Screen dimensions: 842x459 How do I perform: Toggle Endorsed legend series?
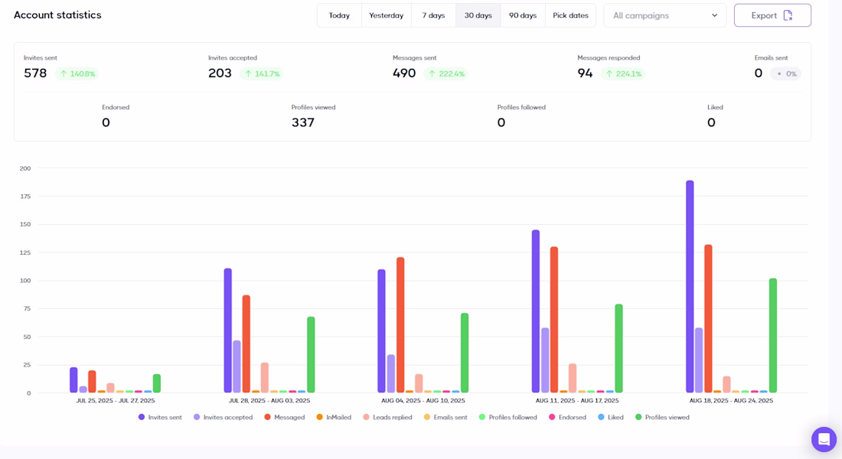tap(567, 417)
